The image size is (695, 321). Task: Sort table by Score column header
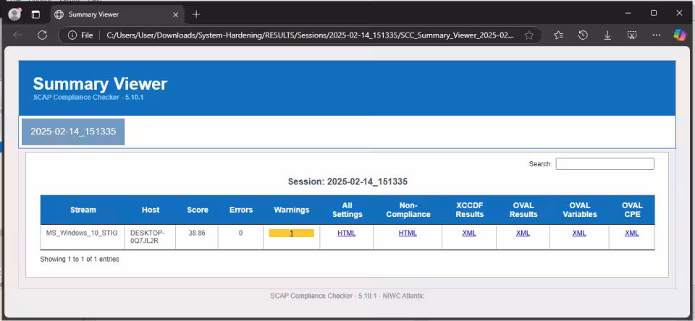[x=197, y=210]
